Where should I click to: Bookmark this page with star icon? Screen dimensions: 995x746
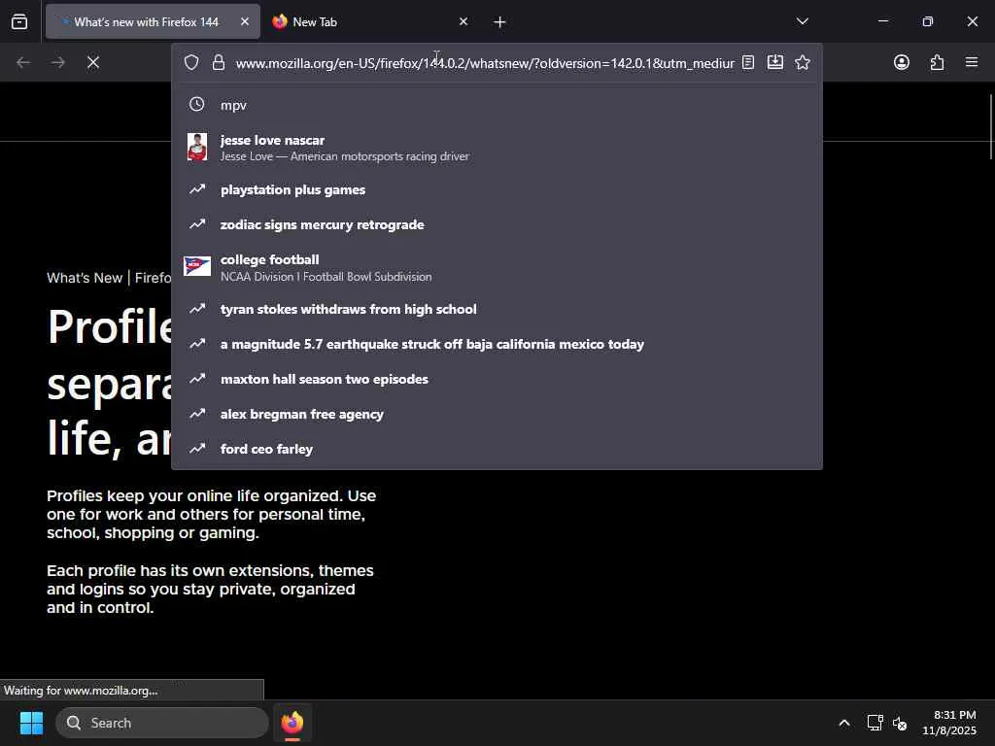[802, 62]
